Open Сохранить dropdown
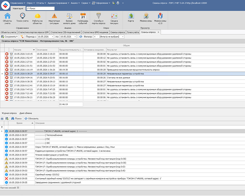This screenshot has width=245, height=196. click(x=17, y=37)
